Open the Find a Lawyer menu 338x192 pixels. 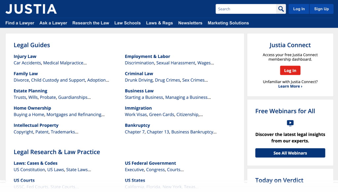(x=20, y=23)
